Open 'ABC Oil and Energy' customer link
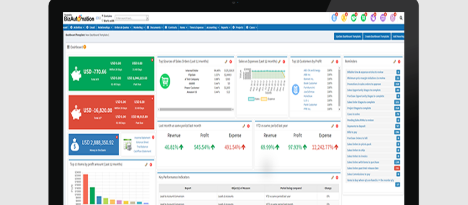Viewport: 468px width, 205px height. tap(312, 70)
